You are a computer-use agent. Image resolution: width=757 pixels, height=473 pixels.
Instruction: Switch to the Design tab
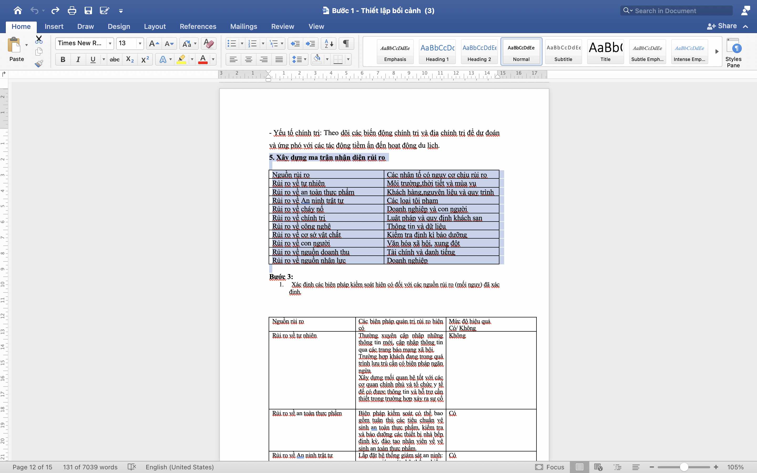coord(119,27)
